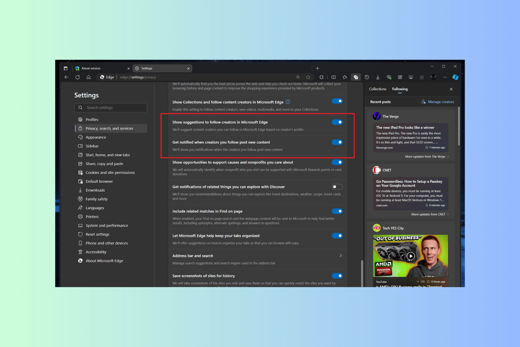Refresh the page with the reload icon
Screen dimensions: 520x347
tap(78, 77)
